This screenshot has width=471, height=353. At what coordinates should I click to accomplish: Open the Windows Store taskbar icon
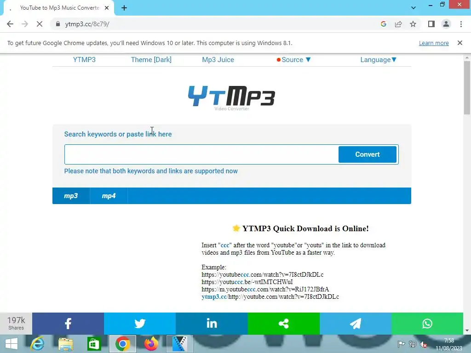click(94, 344)
